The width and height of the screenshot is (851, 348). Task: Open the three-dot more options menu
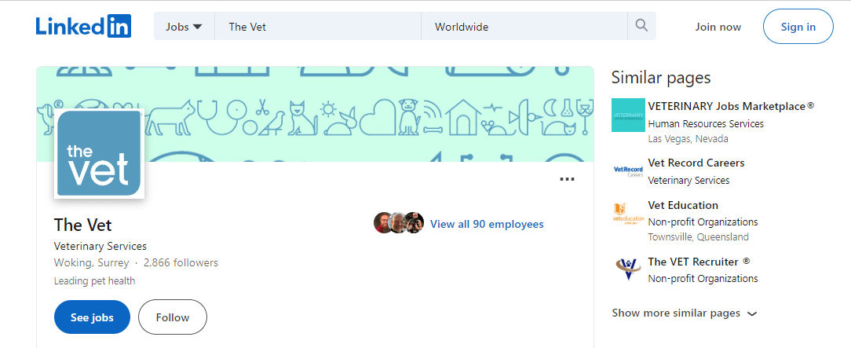point(567,179)
